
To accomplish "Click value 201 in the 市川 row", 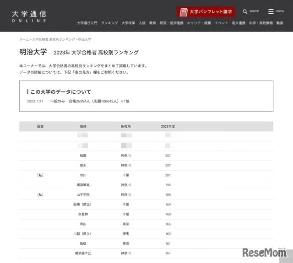I will [x=168, y=175].
